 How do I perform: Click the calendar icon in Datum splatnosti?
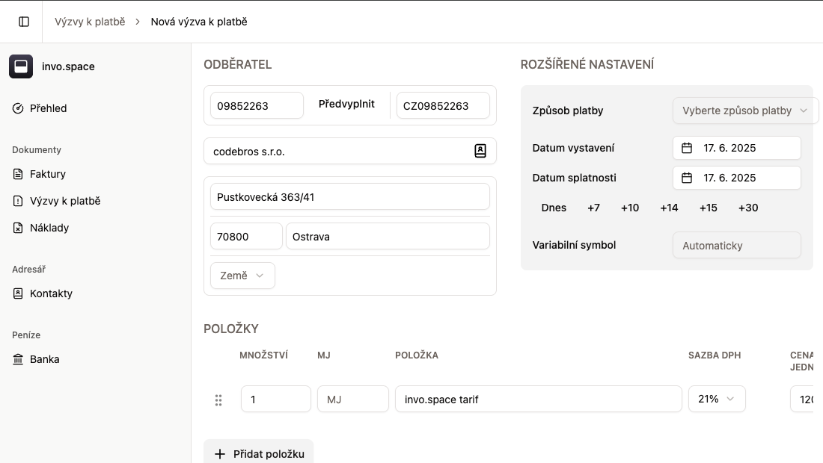coord(687,178)
